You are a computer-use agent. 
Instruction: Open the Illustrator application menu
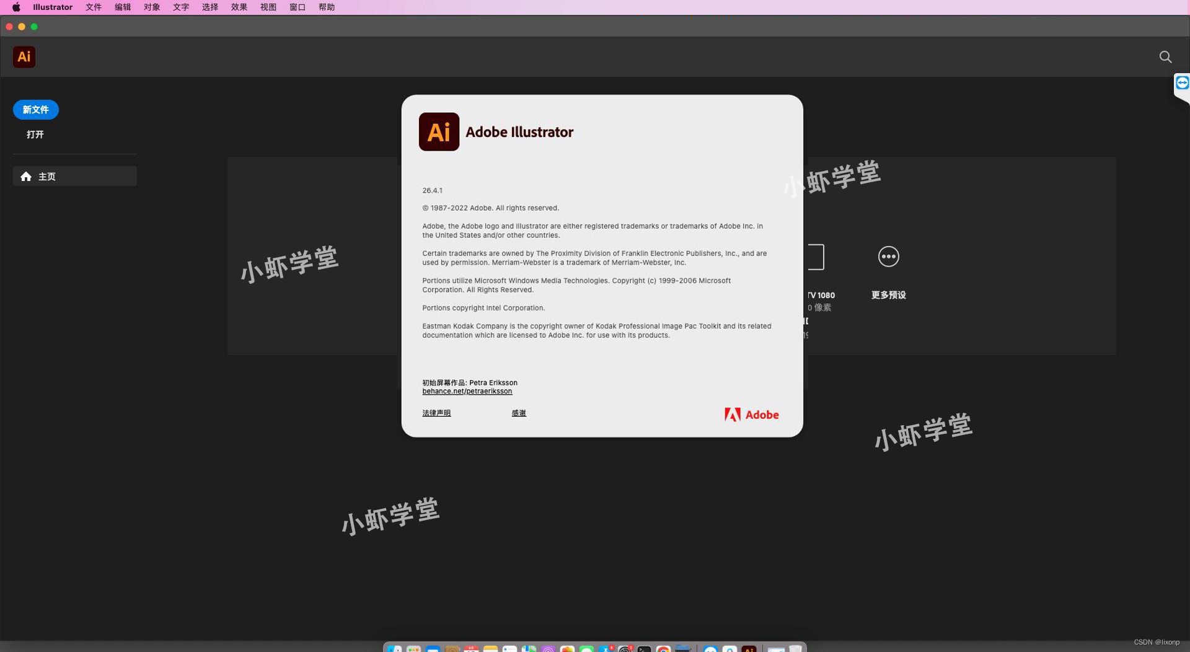(53, 7)
